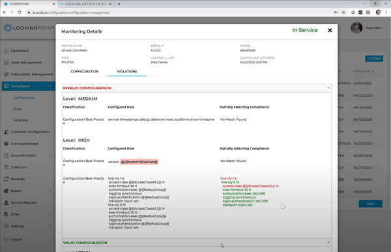This screenshot has width=391, height=252.
Task: Click the Users and Access icon
Action: (x=7, y=144)
